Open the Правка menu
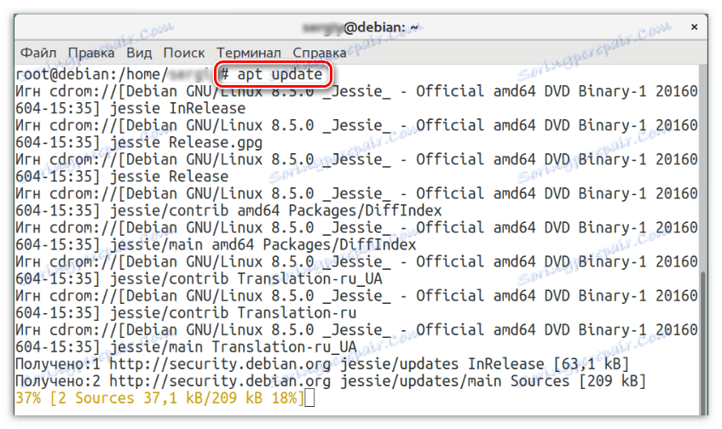This screenshot has width=722, height=429. coord(91,52)
